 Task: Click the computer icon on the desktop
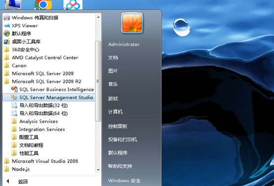tap(13, 4)
